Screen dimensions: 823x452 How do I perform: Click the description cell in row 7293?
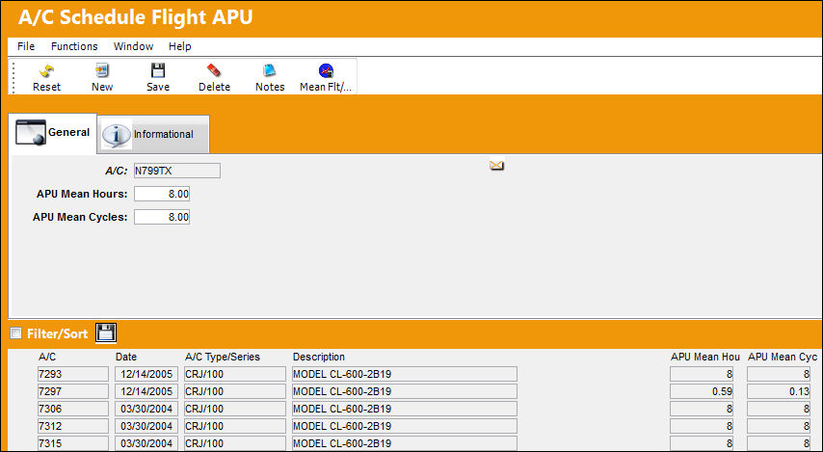[404, 374]
